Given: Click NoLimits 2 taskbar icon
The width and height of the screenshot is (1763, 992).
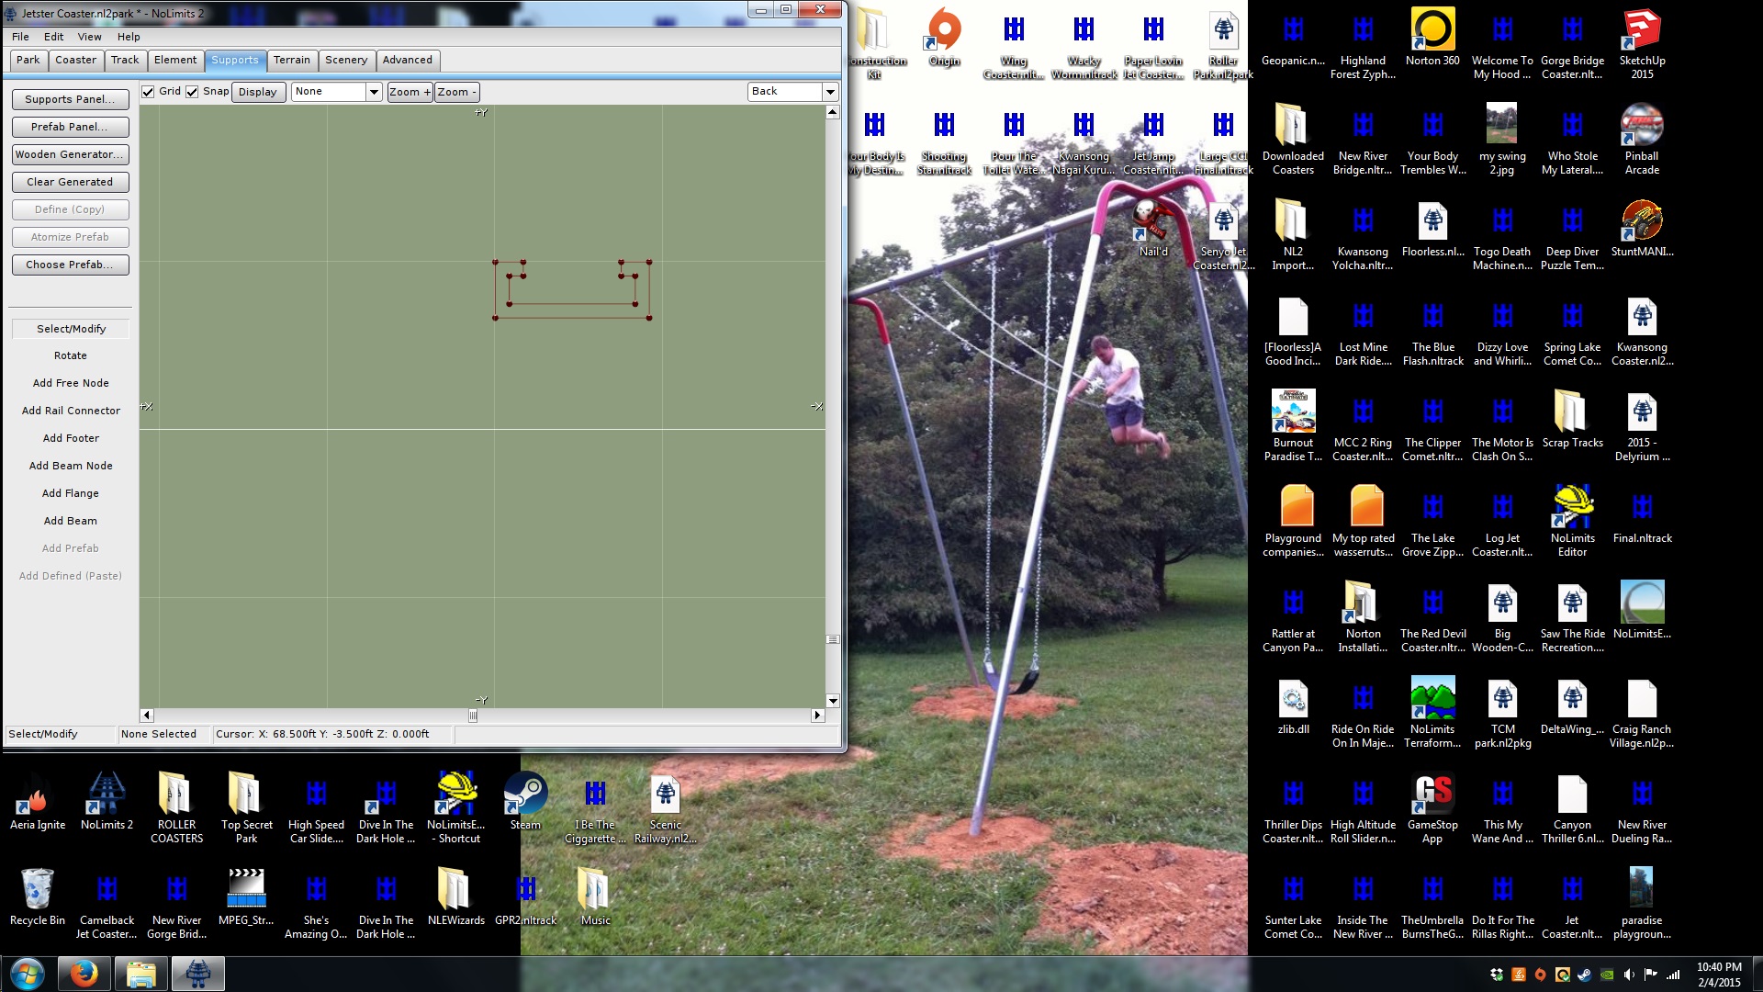Looking at the screenshot, I should [197, 974].
